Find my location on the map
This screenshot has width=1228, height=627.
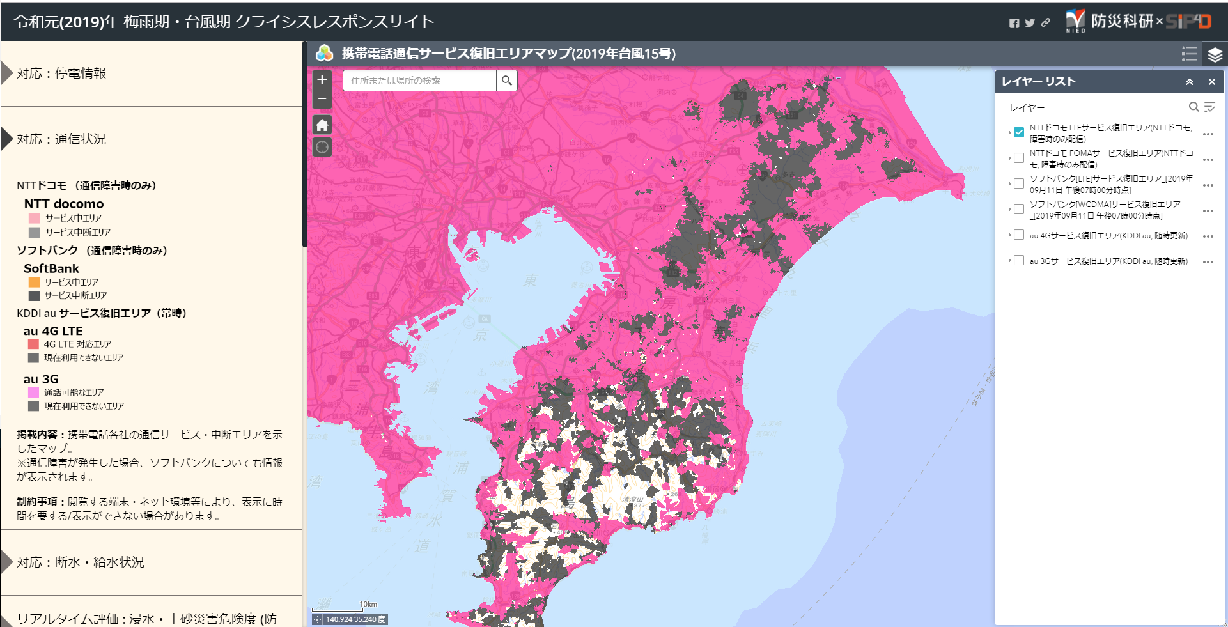coord(322,147)
